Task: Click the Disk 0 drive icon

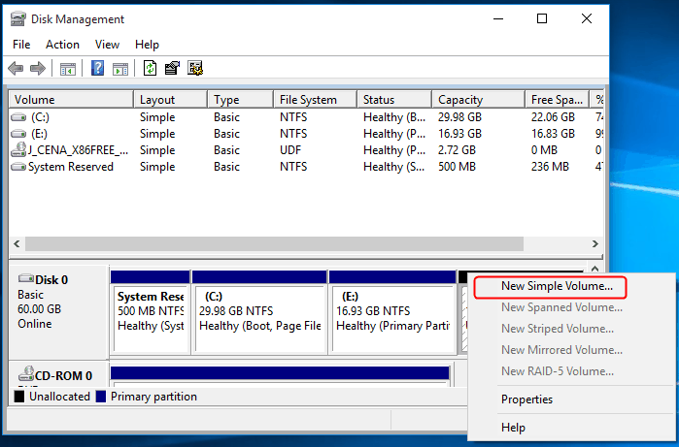Action: [x=25, y=279]
